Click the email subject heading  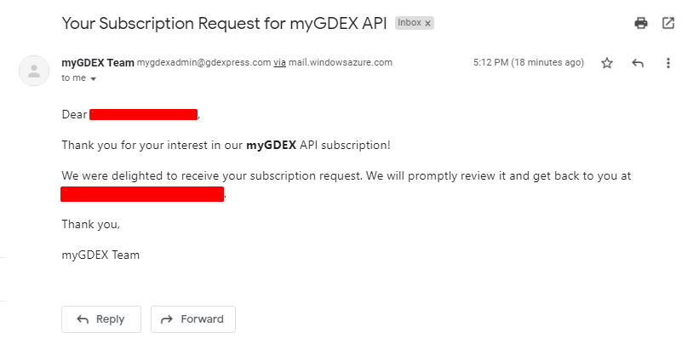click(224, 23)
